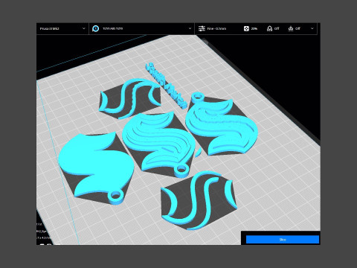The image size is (357, 268).
Task: Select the right raised S keychain model
Action: [221, 125]
